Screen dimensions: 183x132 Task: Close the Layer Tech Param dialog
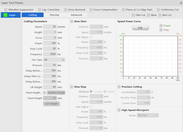[181, 3]
